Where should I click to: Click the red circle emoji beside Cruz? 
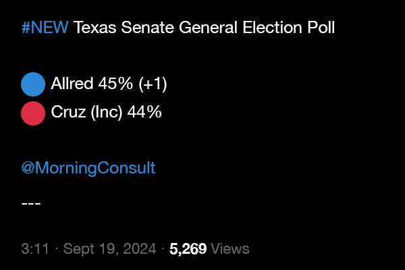tap(33, 113)
